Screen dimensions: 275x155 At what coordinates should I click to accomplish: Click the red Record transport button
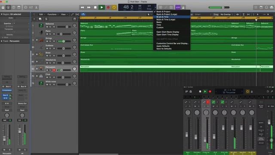click(108, 7)
